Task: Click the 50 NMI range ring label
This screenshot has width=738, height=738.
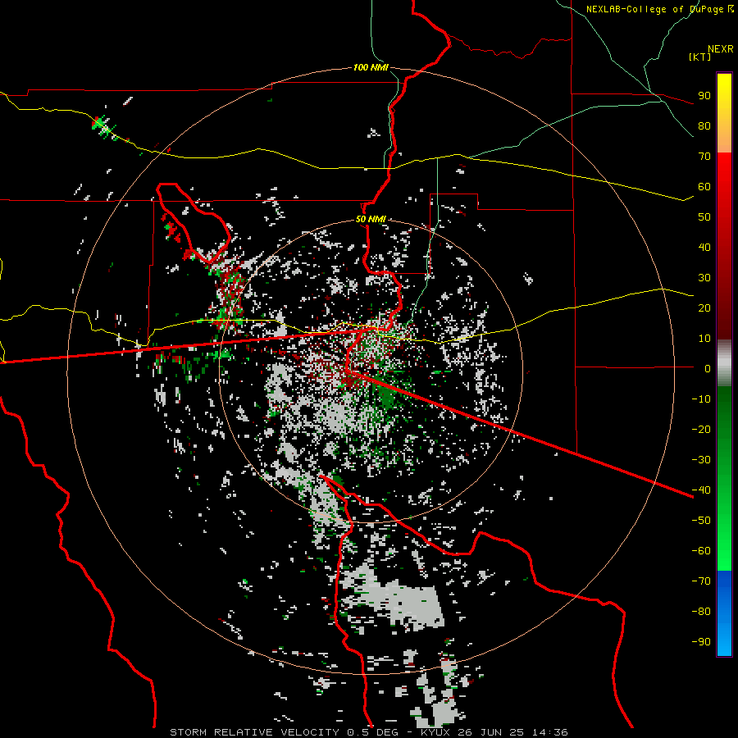Action: click(x=371, y=219)
